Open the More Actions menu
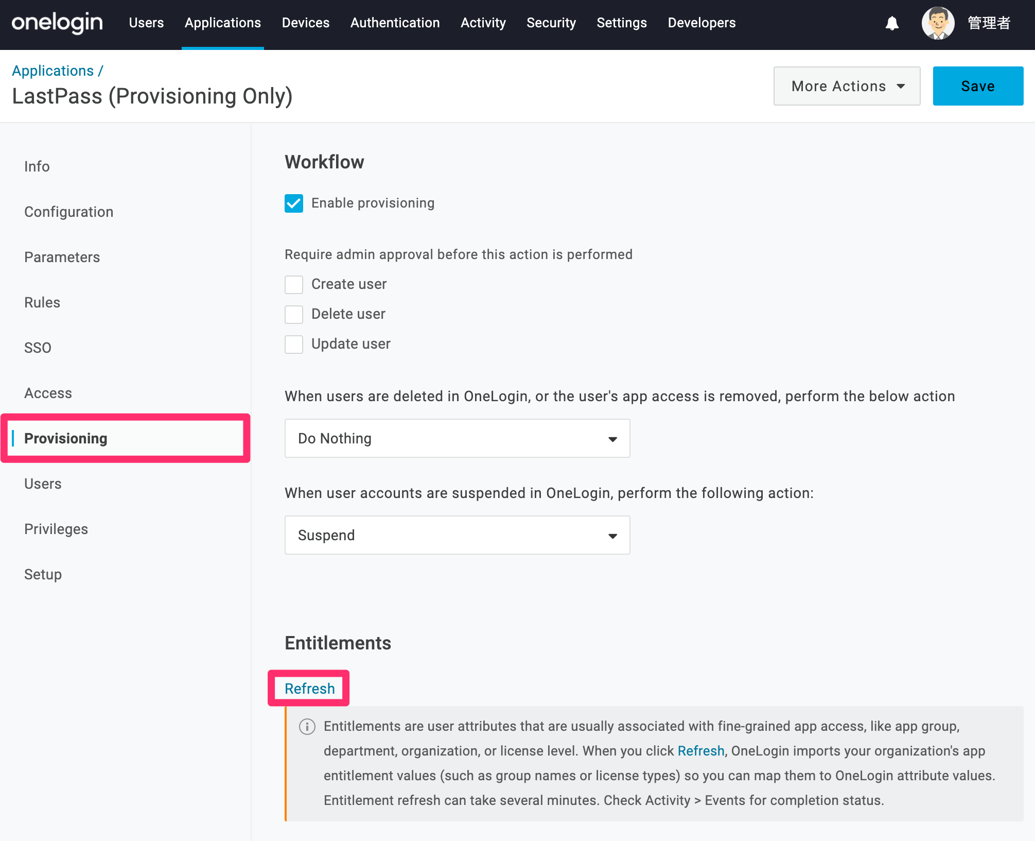This screenshot has width=1035, height=841. [847, 86]
